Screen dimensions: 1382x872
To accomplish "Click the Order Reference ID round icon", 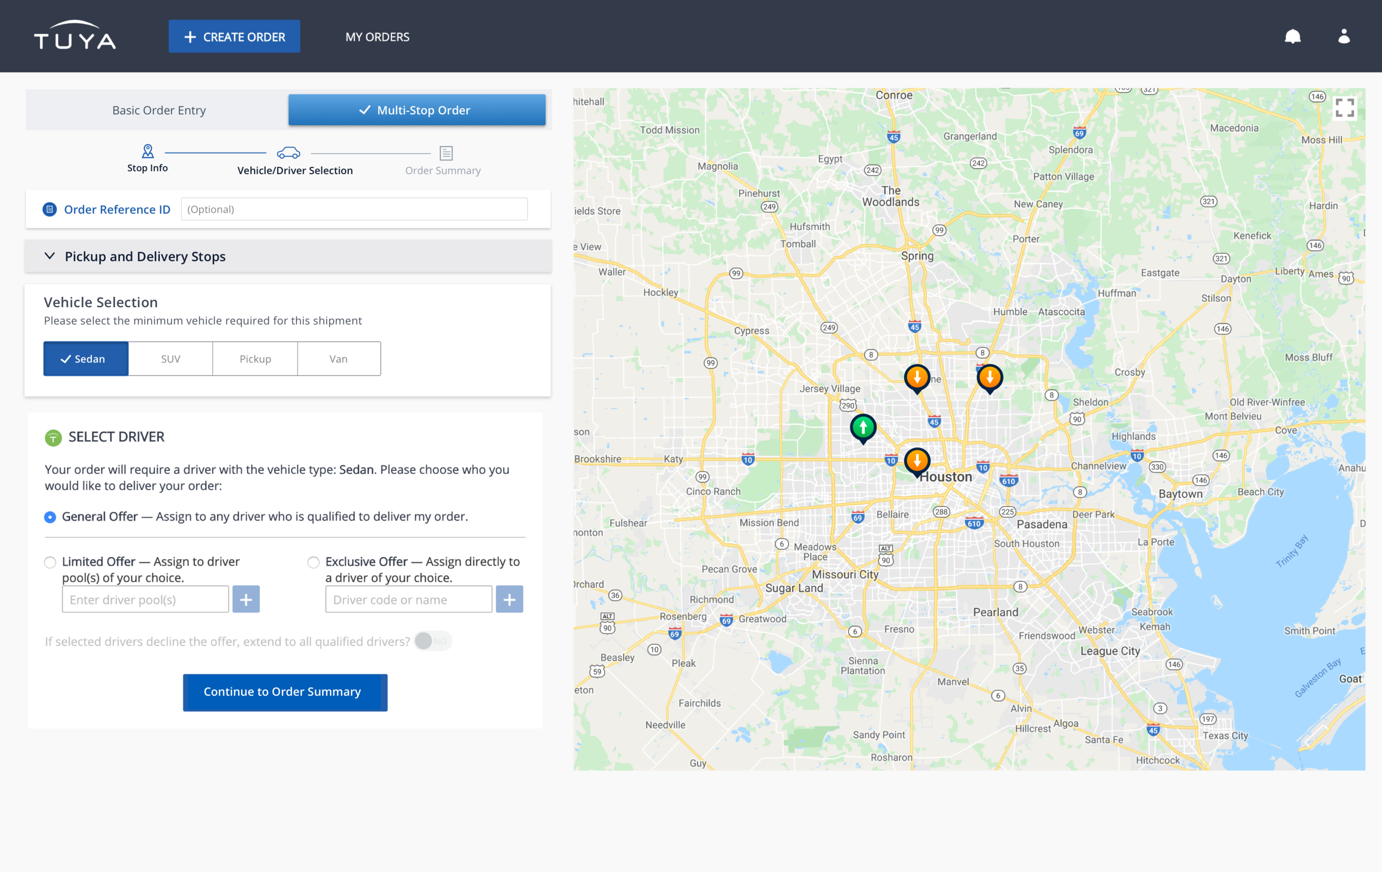I will (50, 209).
